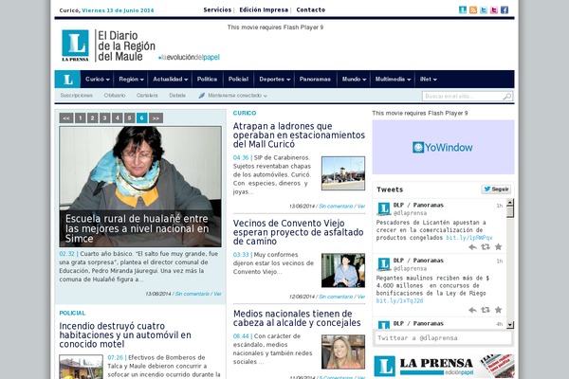The width and height of the screenshot is (569, 379).
Task: Open article Incendio destruyó cuatro habitaciones
Action: (x=125, y=334)
